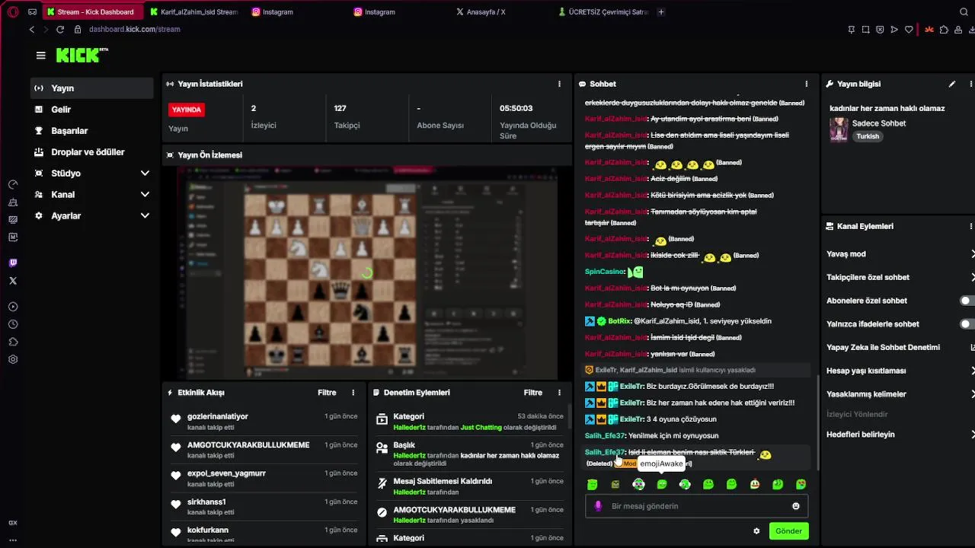The image size is (975, 548).
Task: Open the Etkinlik Akışı three-dot menu
Action: pos(353,393)
